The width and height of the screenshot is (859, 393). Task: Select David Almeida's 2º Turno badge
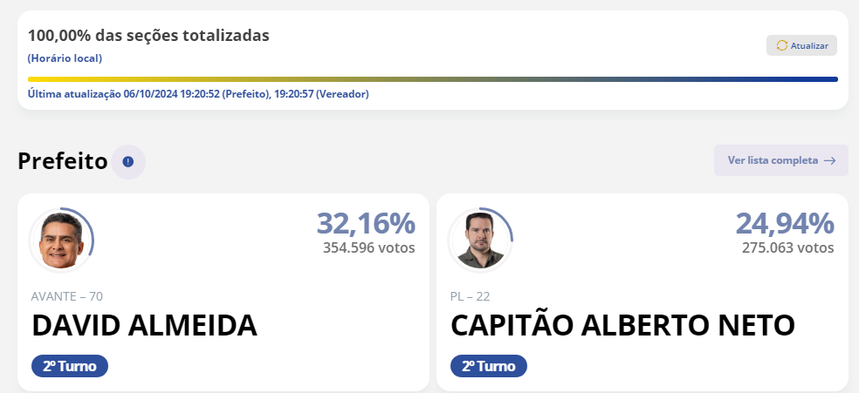(x=70, y=366)
